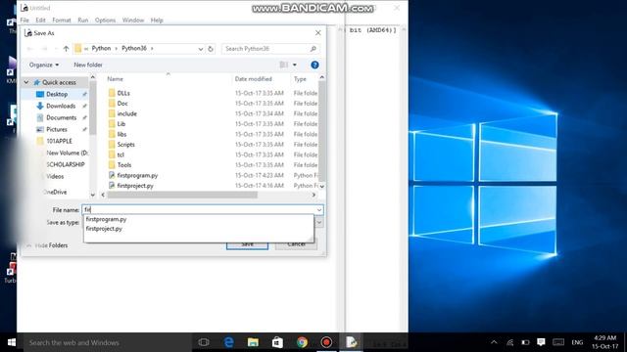Select the libs folder
Screen dimensions: 627x352
121,135
